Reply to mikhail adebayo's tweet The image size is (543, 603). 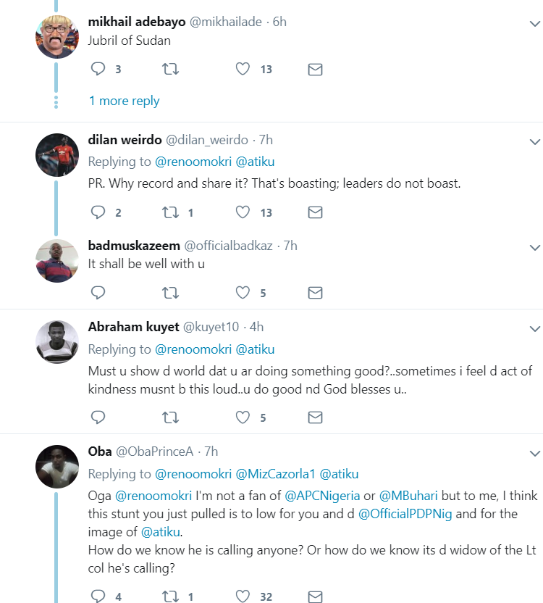tap(98, 70)
